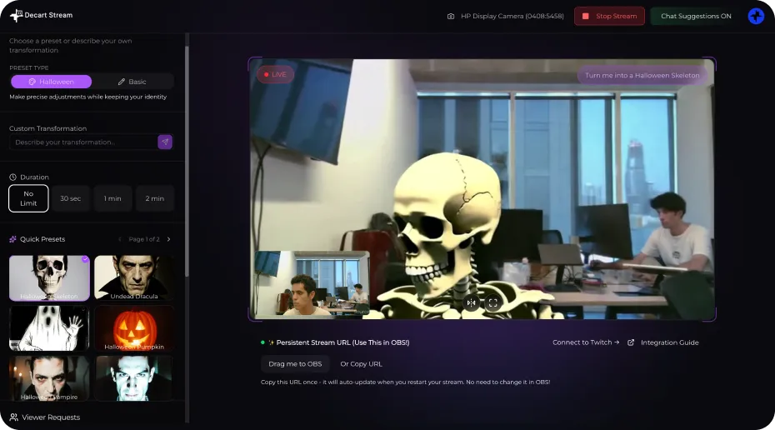
Task: Click the mirror video flip icon
Action: click(472, 303)
